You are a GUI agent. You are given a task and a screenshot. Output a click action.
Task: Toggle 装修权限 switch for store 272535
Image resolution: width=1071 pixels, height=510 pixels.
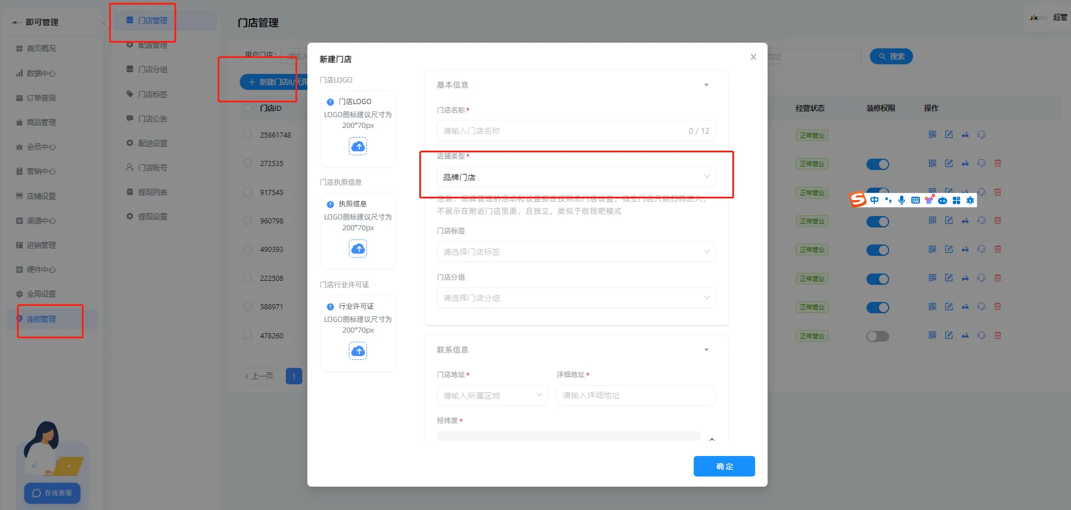pos(878,164)
